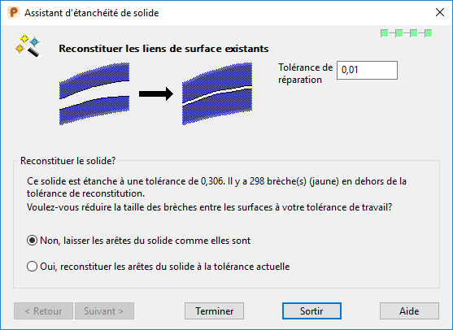Close the Assistant d'étanchéité de solide dialog
This screenshot has width=453, height=330.
tap(440, 12)
